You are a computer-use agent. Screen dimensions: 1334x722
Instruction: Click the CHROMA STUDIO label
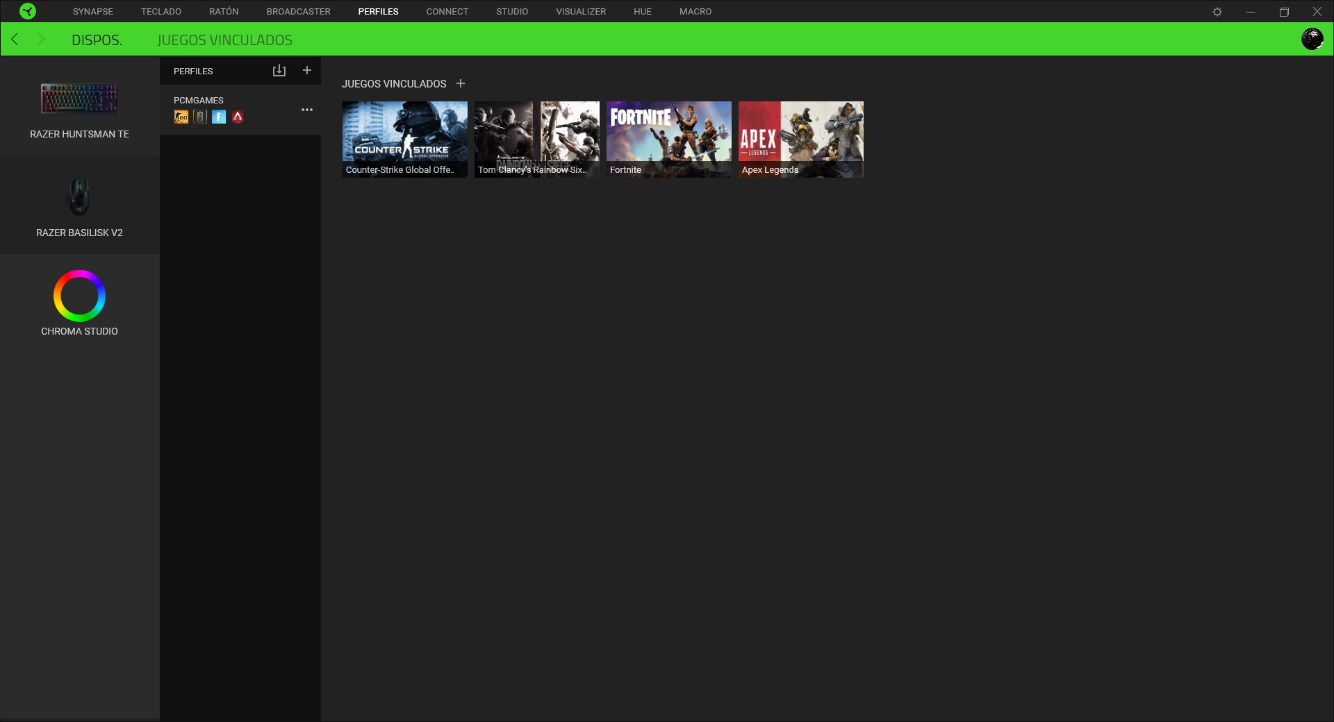pos(79,331)
